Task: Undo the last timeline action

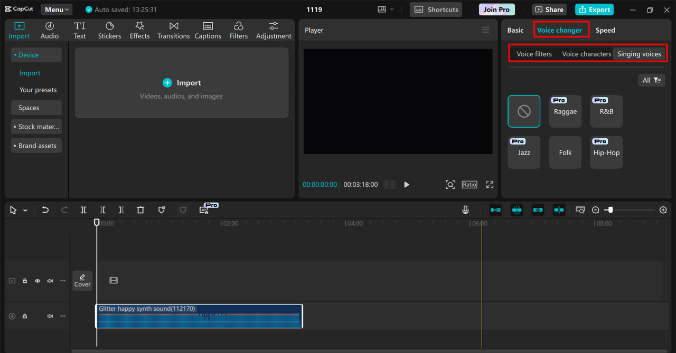Action: [45, 210]
